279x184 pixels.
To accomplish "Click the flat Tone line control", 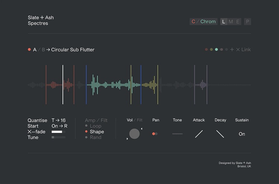I will point(177,134).
